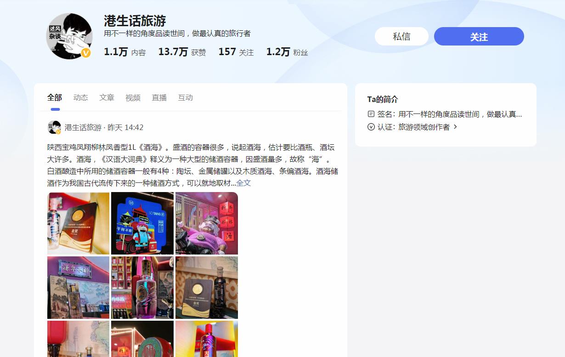The image size is (565, 357).
Task: Click the 认证 verification icon
Action: coord(371,127)
